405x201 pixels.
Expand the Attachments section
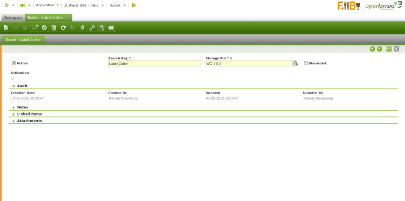(14, 121)
